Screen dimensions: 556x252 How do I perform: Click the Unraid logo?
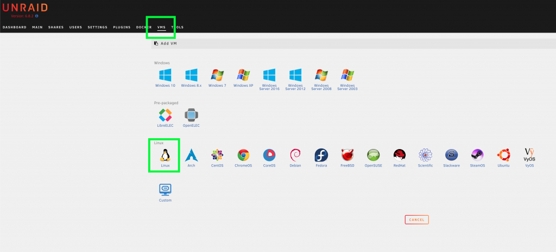pyautogui.click(x=25, y=8)
